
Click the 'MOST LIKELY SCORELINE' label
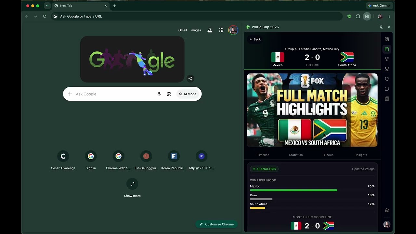click(312, 217)
